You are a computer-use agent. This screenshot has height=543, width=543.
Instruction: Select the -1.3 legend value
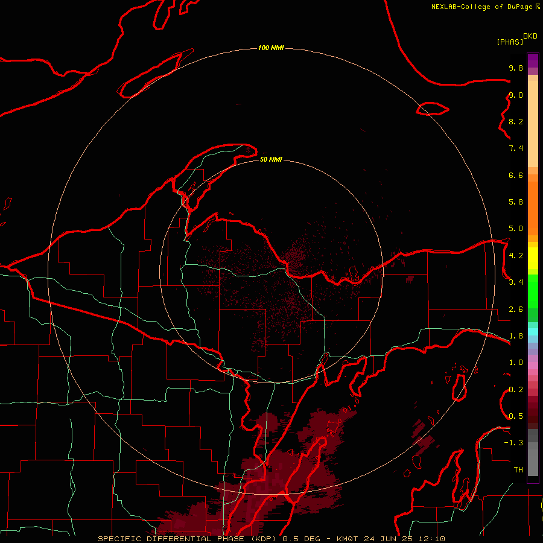[513, 443]
